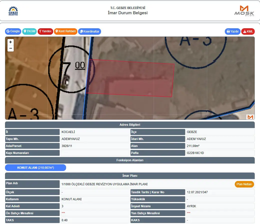Viewport: 260px width, 224px height.
Task: Click the İl value KOCAELİ
Action: [68, 132]
